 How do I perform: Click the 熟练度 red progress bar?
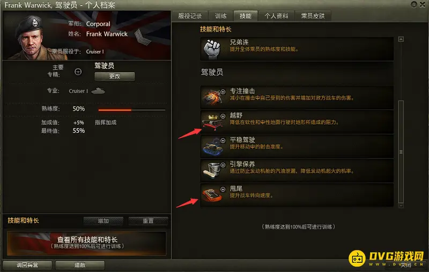point(132,110)
